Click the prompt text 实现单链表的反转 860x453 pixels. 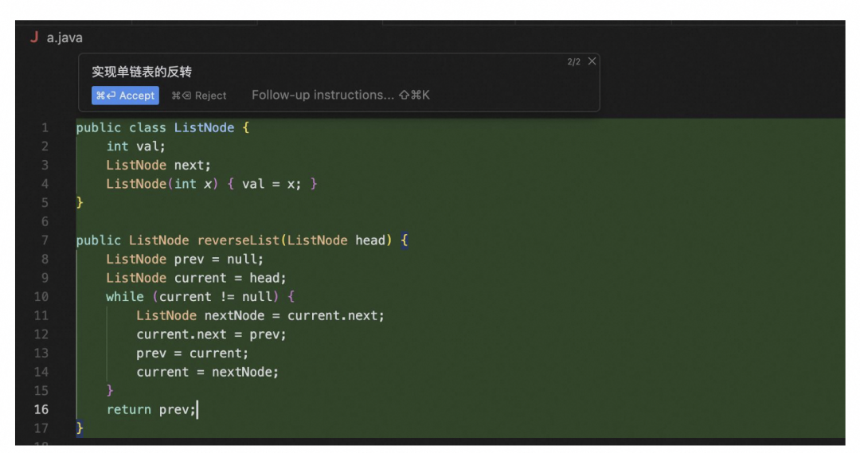coord(142,72)
